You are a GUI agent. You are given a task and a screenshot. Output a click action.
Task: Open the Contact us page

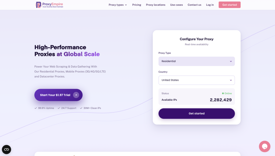coord(194,5)
